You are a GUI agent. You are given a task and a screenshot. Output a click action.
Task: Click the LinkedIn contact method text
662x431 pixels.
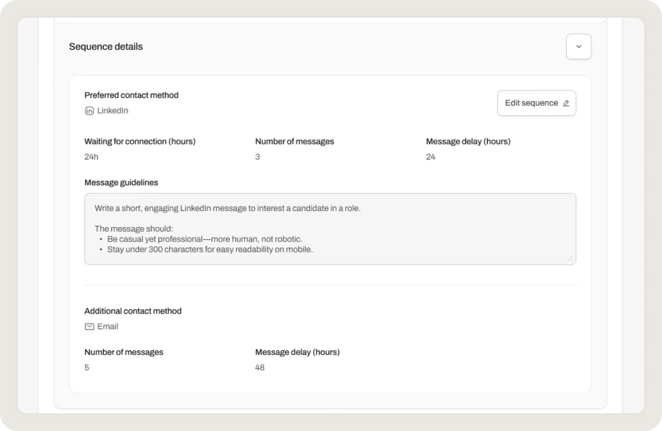[113, 111]
